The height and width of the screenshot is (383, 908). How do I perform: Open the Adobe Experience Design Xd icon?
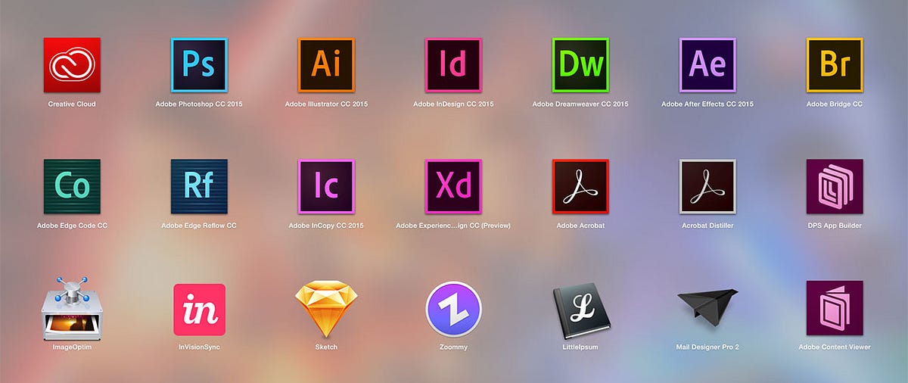[x=453, y=187]
